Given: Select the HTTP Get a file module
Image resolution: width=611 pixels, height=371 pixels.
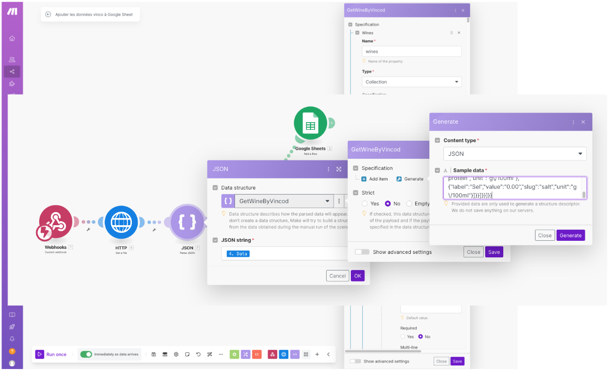Looking at the screenshot, I should point(121,222).
